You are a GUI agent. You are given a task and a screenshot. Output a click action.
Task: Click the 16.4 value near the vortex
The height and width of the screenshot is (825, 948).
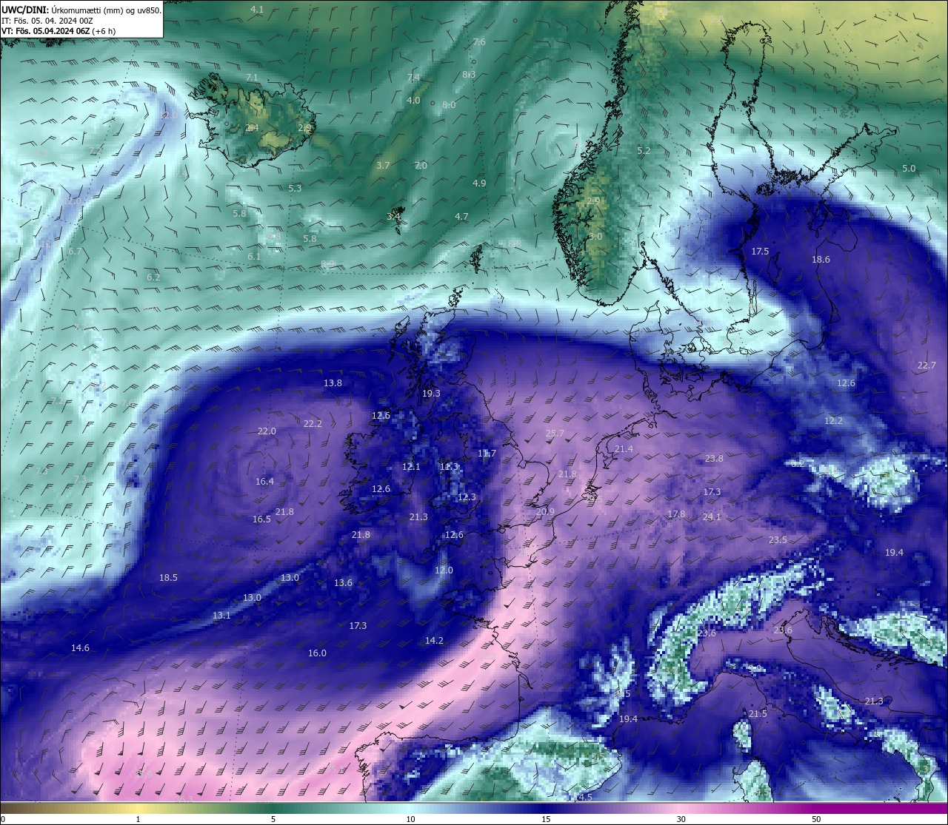(264, 482)
